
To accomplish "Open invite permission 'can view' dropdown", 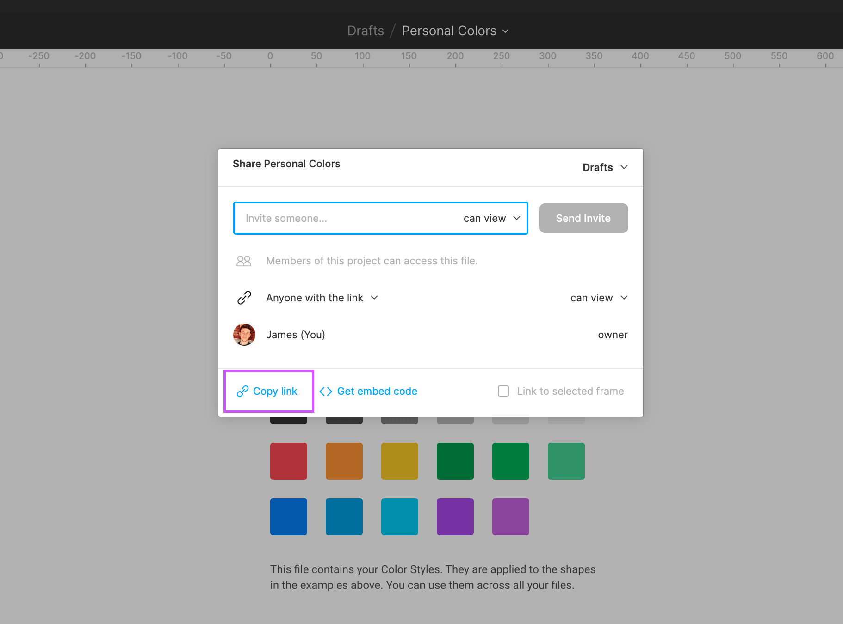I will (492, 218).
